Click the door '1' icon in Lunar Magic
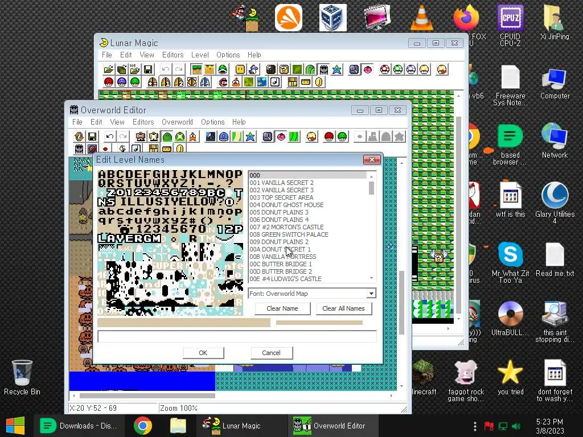 pos(166,82)
